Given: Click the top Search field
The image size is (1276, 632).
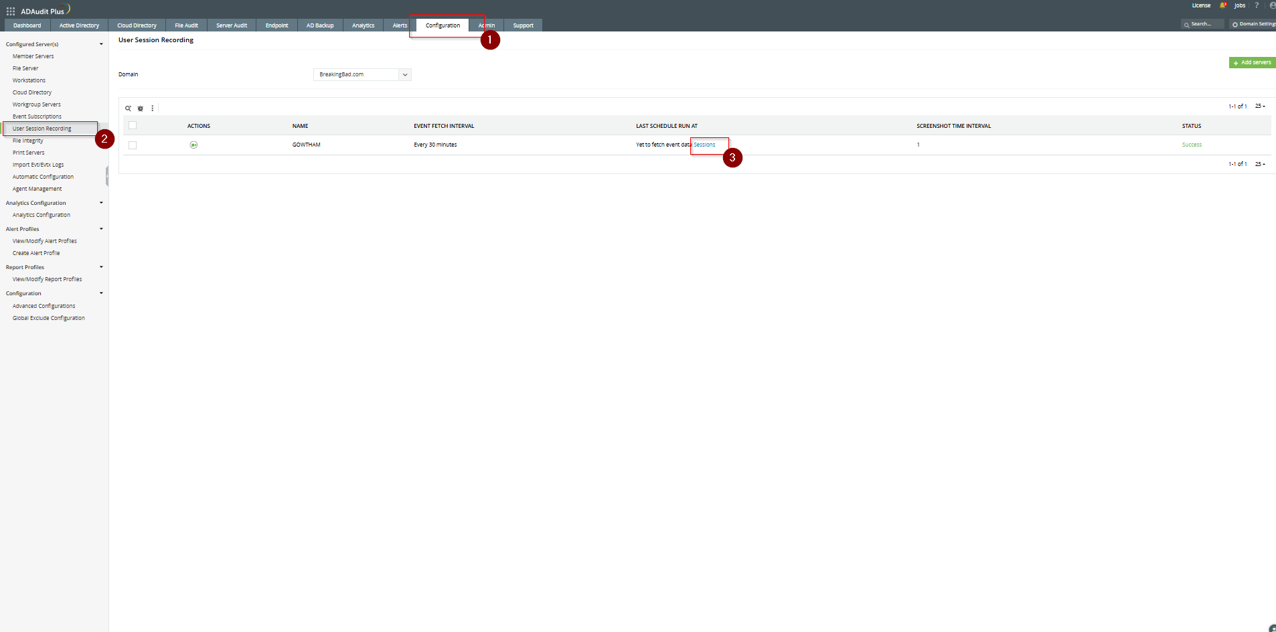Looking at the screenshot, I should [x=1202, y=24].
